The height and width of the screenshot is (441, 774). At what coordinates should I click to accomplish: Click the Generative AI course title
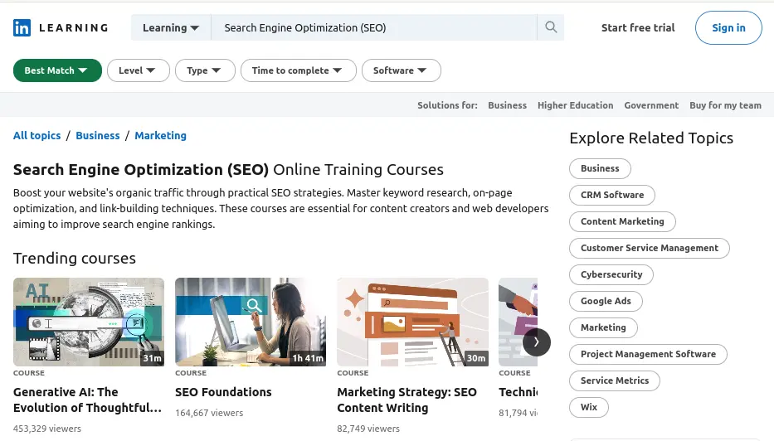click(87, 400)
